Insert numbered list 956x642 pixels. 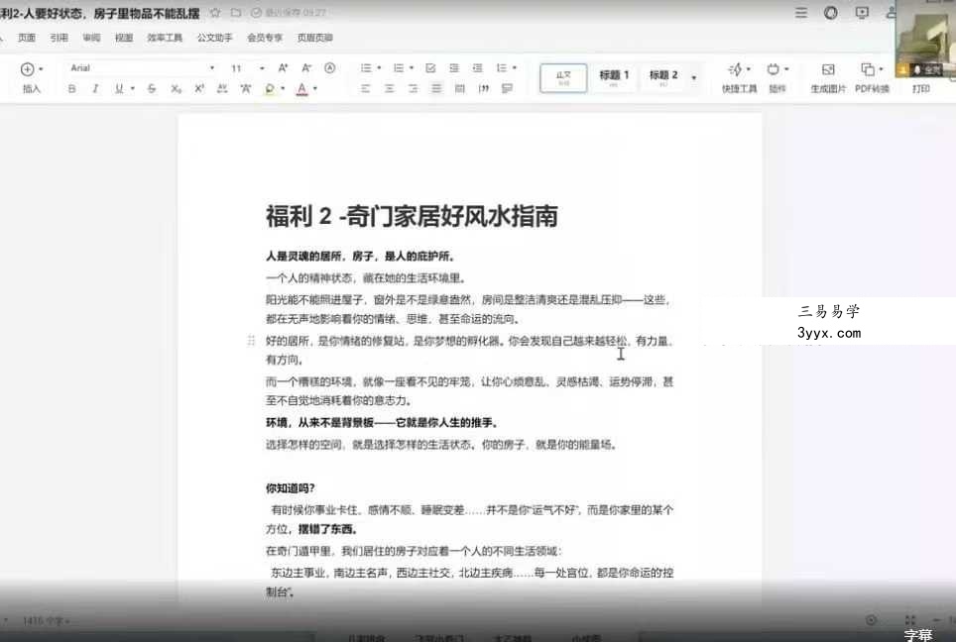pyautogui.click(x=398, y=68)
